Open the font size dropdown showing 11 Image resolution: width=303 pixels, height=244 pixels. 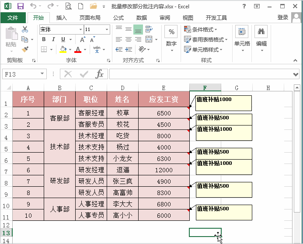coord(107,29)
